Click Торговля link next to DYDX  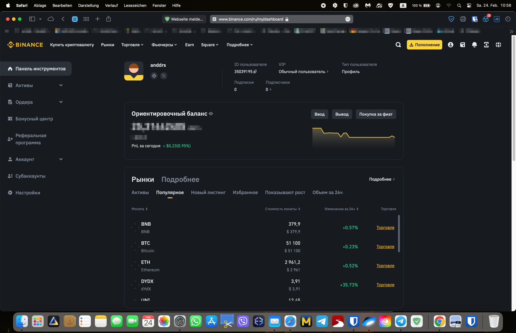coord(385,285)
